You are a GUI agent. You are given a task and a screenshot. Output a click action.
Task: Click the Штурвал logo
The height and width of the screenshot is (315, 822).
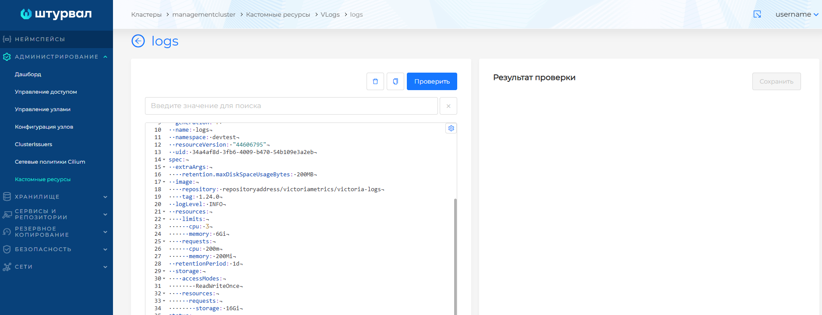coord(56,14)
